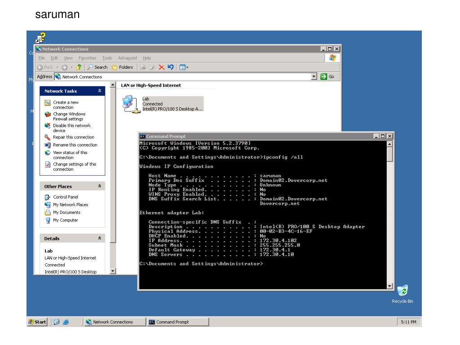Collapse the Details panel
460x345 pixels.
[x=100, y=238]
